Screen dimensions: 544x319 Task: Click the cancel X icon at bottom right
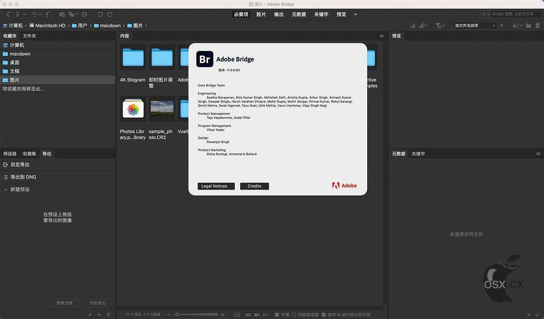point(529,314)
